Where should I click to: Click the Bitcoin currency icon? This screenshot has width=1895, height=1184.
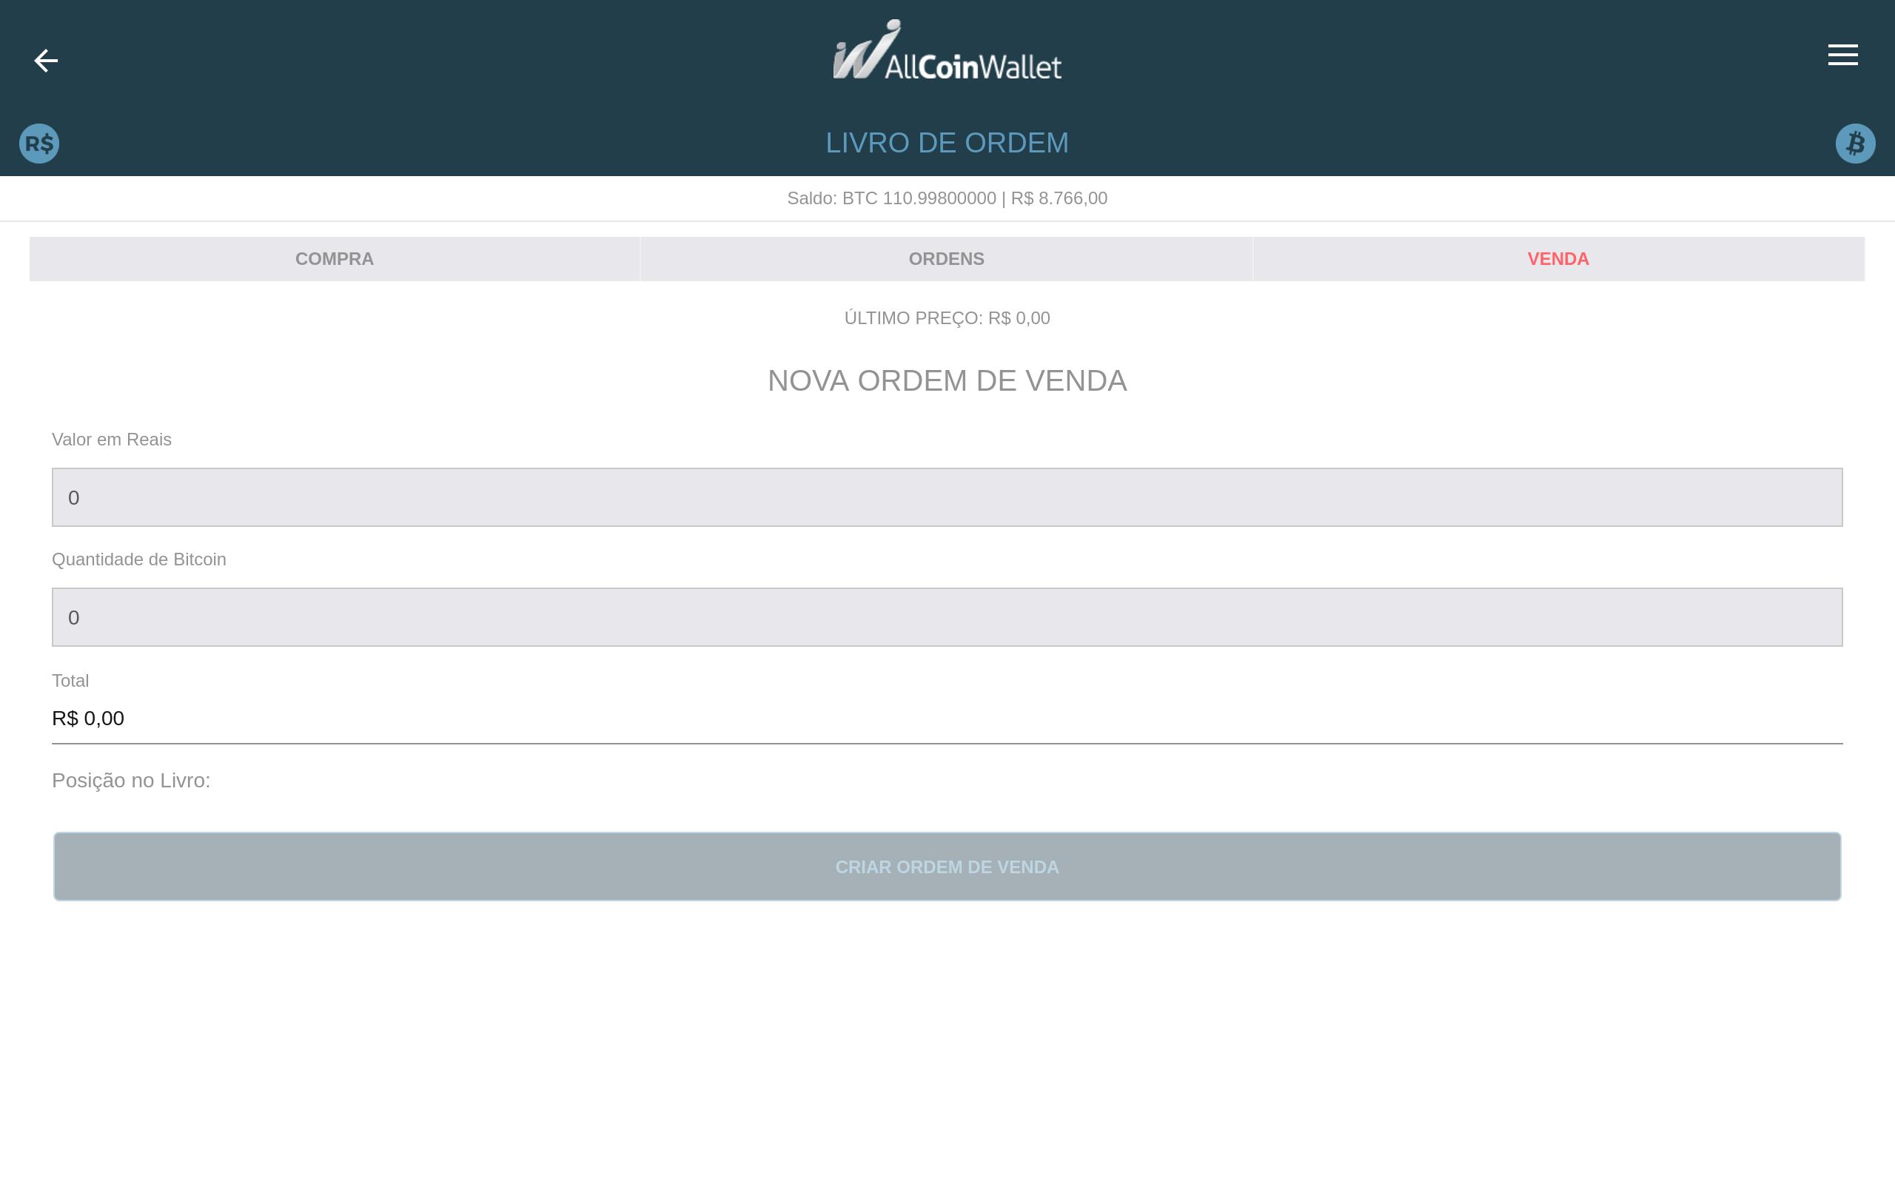pyautogui.click(x=1854, y=144)
